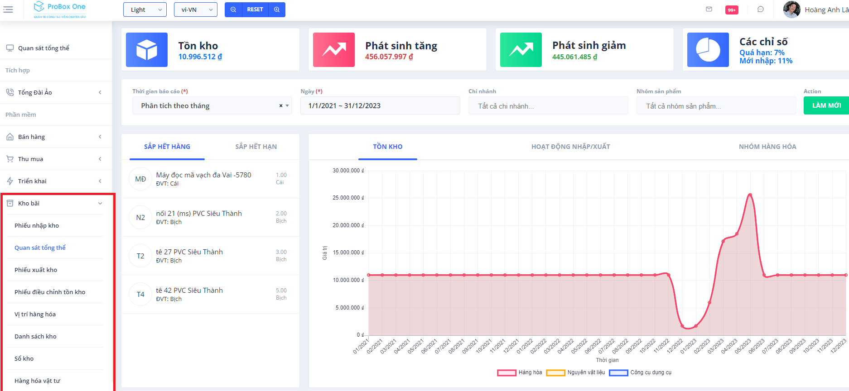Toggle the Hàng hóa legend series
This screenshot has height=391, width=849.
click(520, 372)
